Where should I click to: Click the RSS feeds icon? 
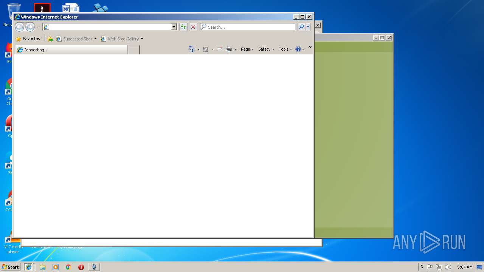coord(205,49)
